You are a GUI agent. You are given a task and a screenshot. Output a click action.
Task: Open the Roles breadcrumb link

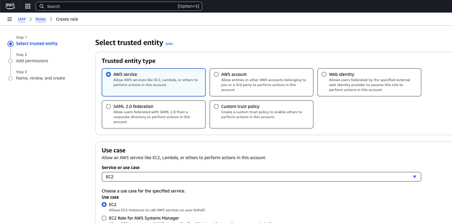coord(40,19)
